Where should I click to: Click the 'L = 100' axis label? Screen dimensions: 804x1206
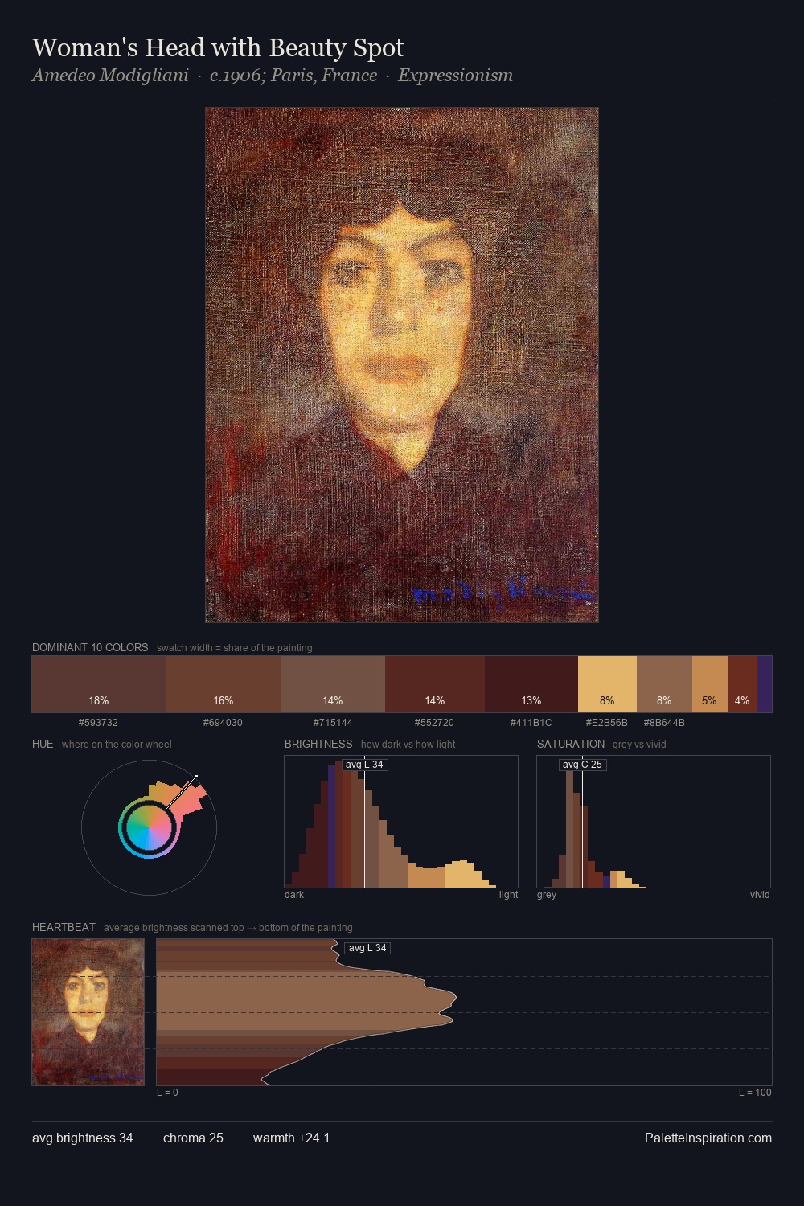click(x=755, y=1093)
